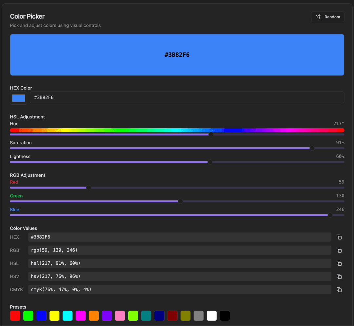Select the white preset swatch
354x326 pixels.
[x=212, y=316]
